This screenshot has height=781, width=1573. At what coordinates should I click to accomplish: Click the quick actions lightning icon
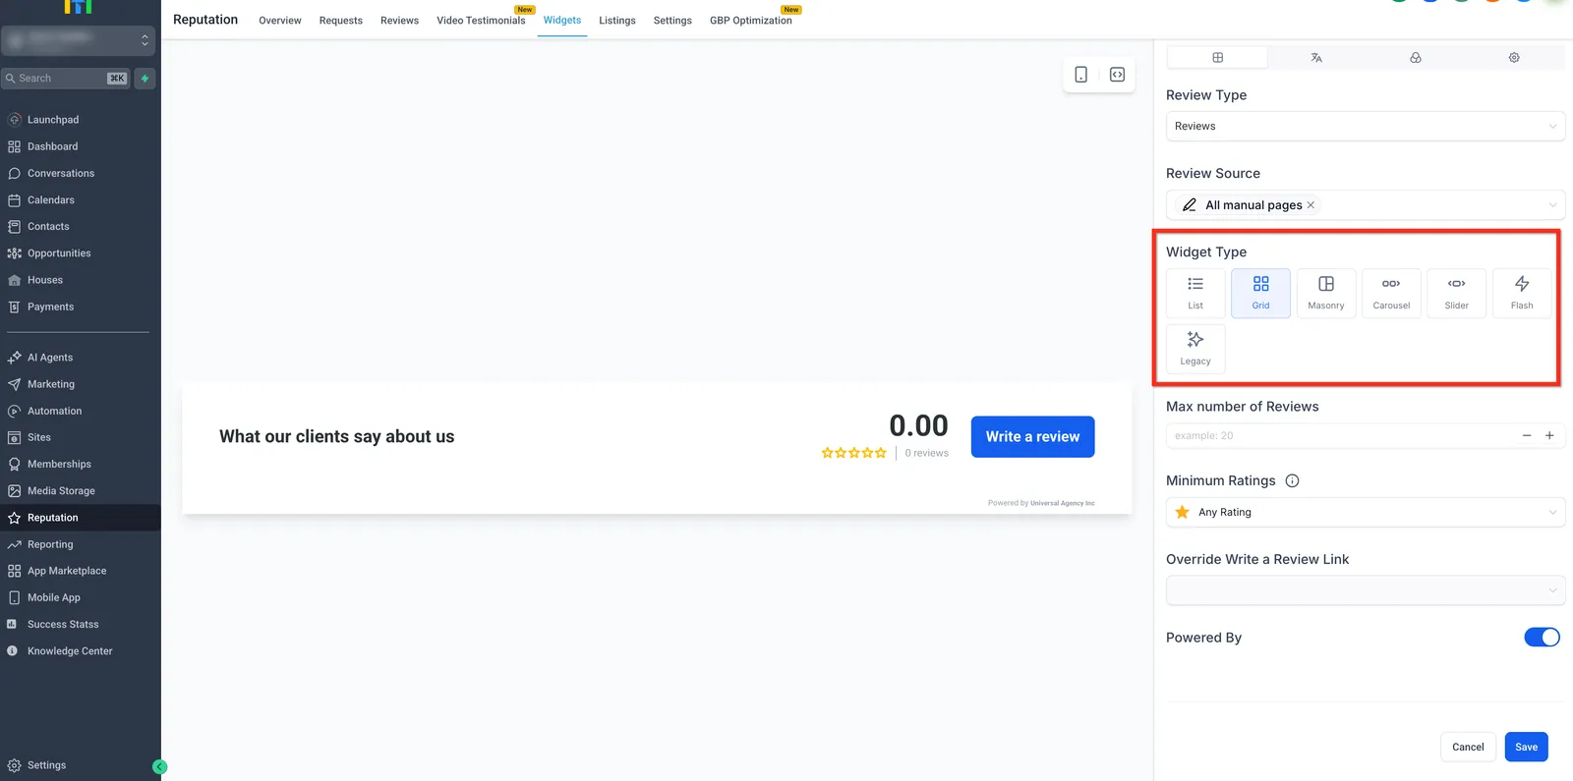click(x=145, y=79)
